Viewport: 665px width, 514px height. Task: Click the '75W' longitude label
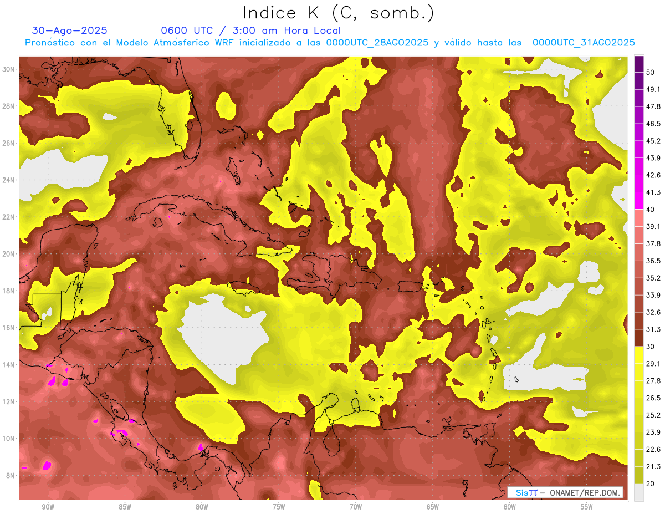[x=279, y=507]
